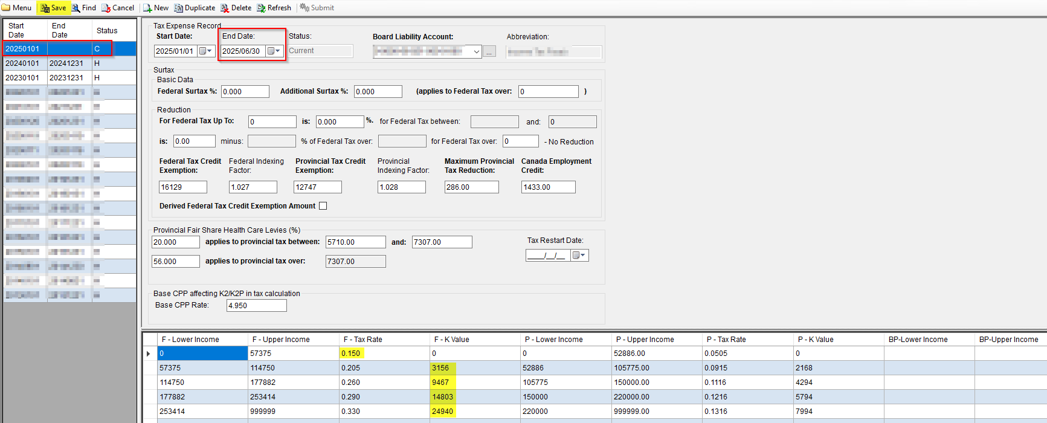Screen dimensions: 1047x423
Task: Click the provincial tax between 5710.00 field
Action: tap(356, 242)
